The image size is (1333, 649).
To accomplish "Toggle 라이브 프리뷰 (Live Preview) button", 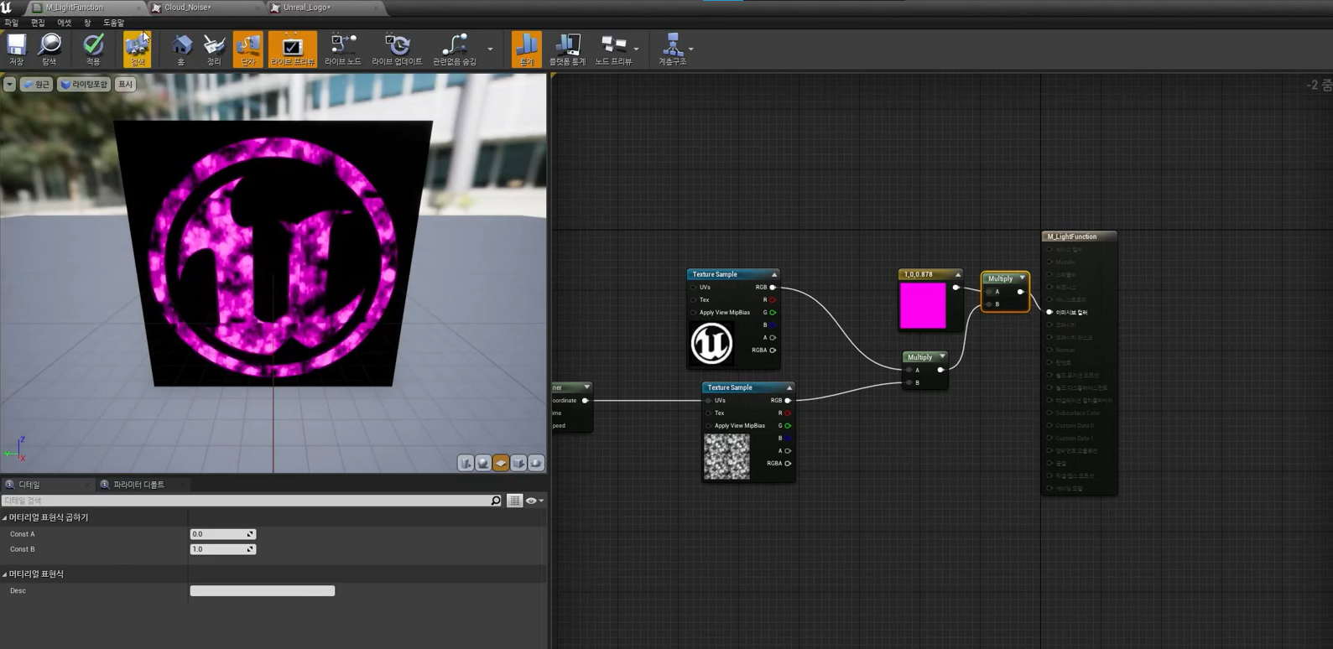I will click(293, 49).
